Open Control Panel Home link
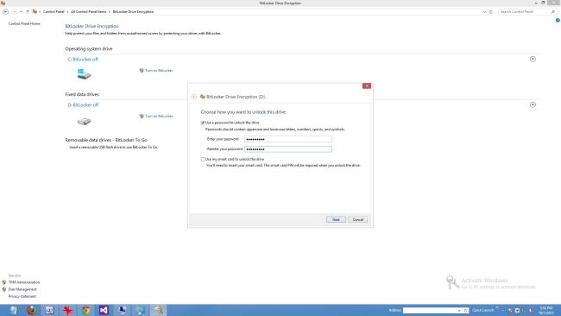561x316 pixels. click(x=24, y=23)
